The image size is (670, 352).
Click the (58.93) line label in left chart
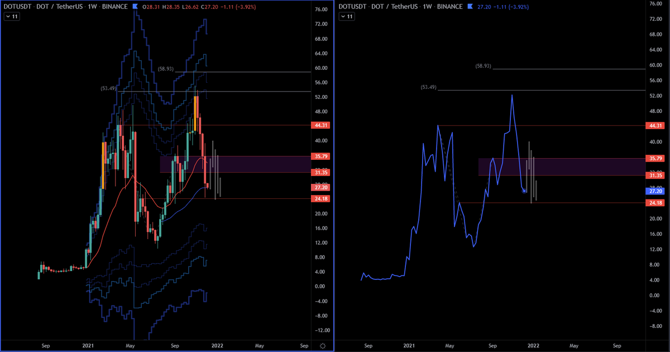166,69
